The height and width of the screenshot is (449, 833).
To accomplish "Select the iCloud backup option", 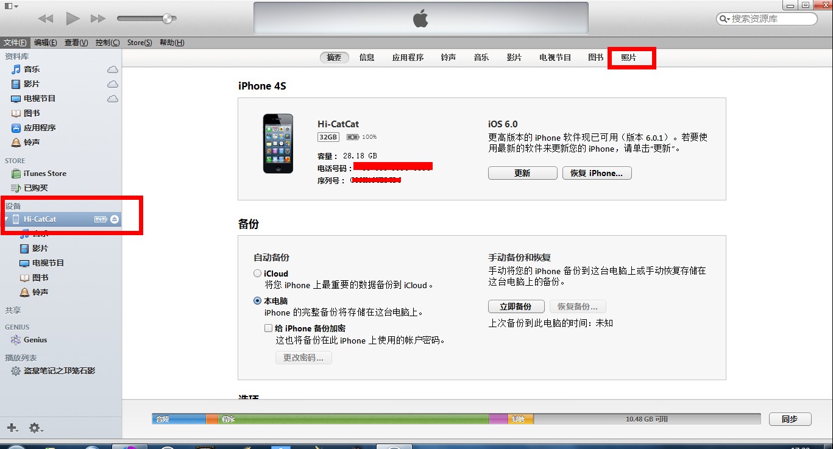I will pos(258,274).
